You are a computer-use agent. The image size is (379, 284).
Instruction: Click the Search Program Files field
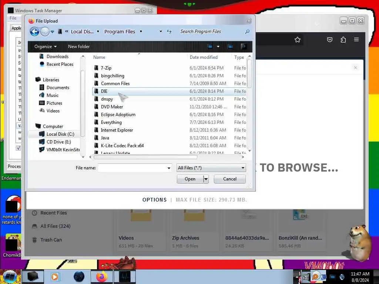(x=211, y=31)
